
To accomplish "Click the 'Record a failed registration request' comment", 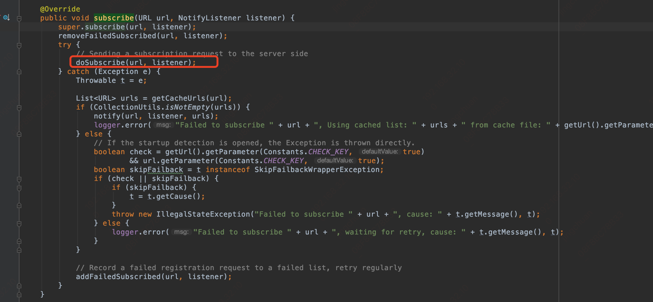I will tap(239, 268).
